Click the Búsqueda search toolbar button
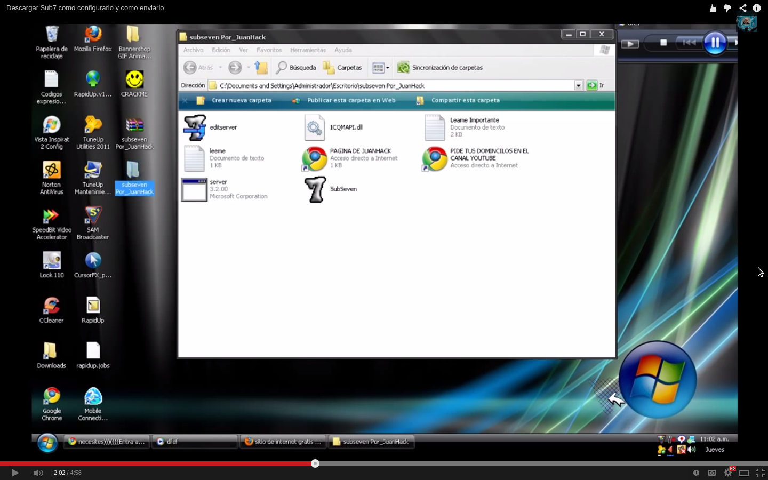 point(296,68)
